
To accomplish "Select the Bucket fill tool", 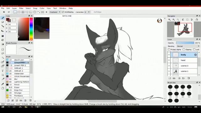I will (x=3, y=40).
